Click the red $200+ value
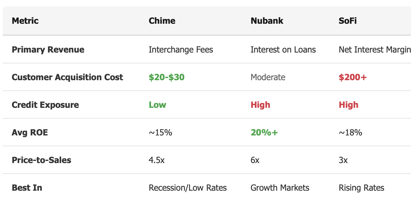The height and width of the screenshot is (209, 411). pyautogui.click(x=353, y=77)
